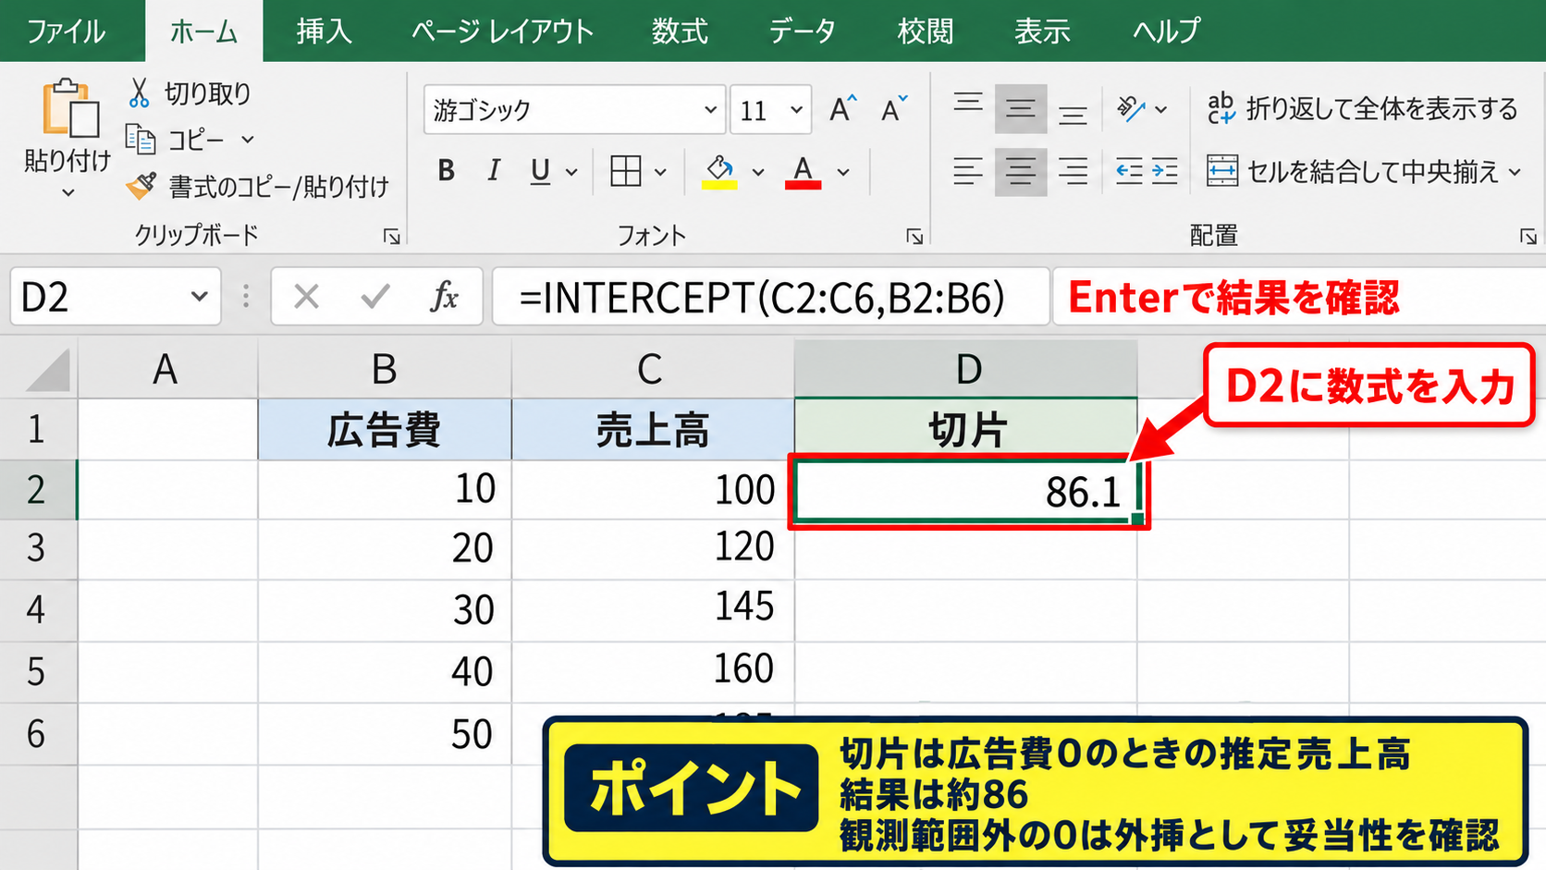Image resolution: width=1546 pixels, height=870 pixels.
Task: Cancel formula entry with the X icon
Action: coord(306,297)
